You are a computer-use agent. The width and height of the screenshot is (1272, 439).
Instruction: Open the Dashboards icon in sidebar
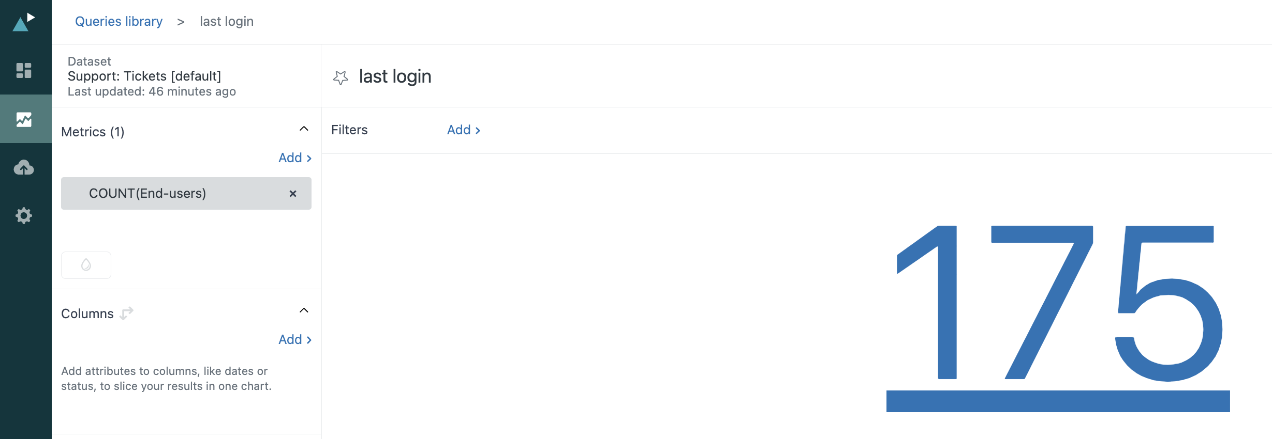(24, 70)
